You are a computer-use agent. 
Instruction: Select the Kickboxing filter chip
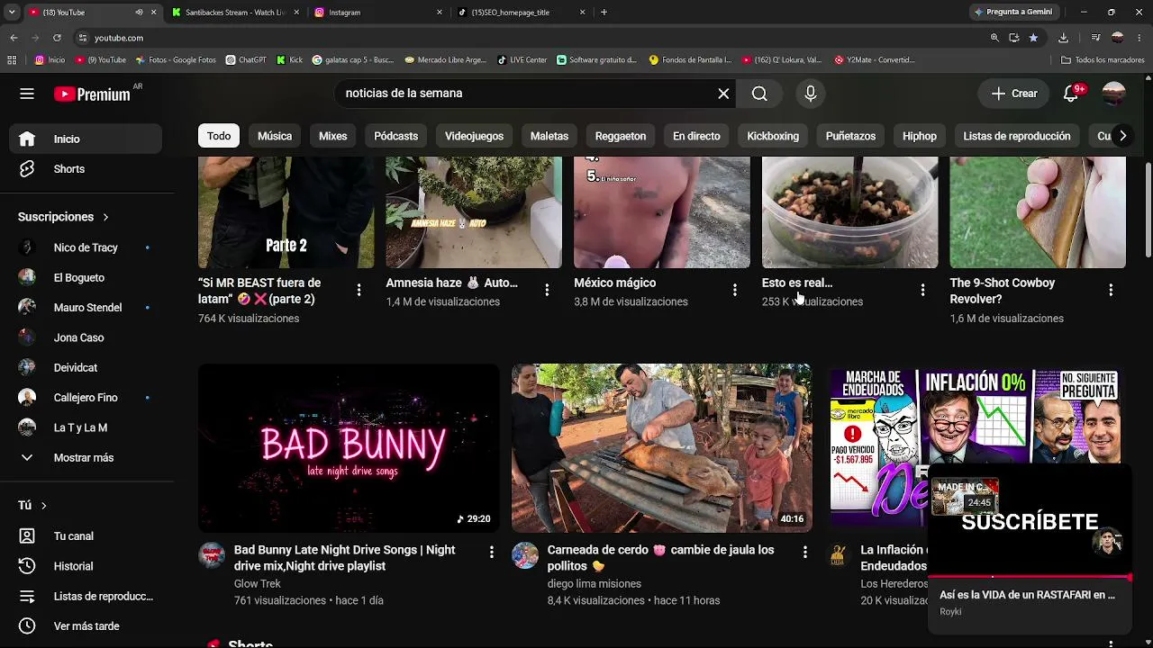point(773,136)
